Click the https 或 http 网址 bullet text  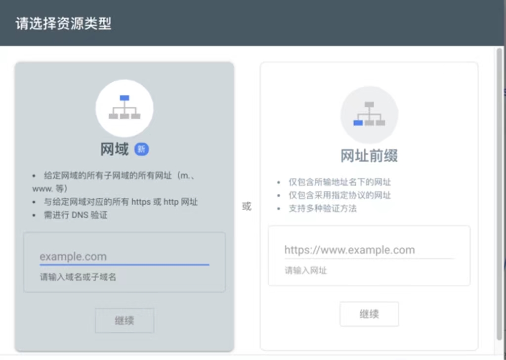coord(121,202)
